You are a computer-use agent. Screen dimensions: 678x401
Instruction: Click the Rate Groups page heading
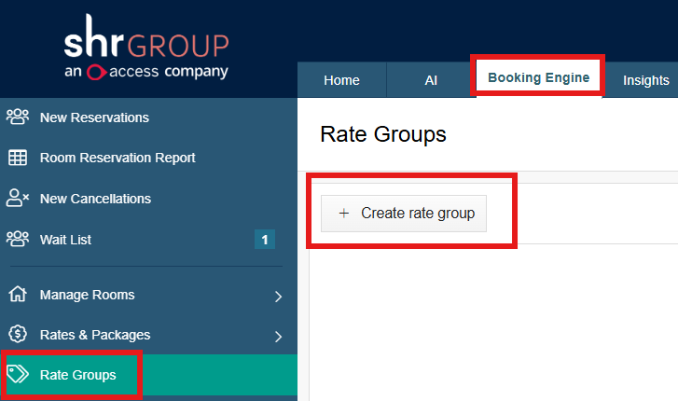pos(383,134)
